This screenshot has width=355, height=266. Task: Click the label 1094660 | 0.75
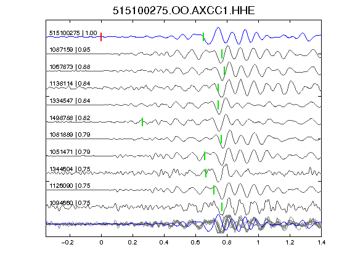pyautogui.click(x=70, y=203)
